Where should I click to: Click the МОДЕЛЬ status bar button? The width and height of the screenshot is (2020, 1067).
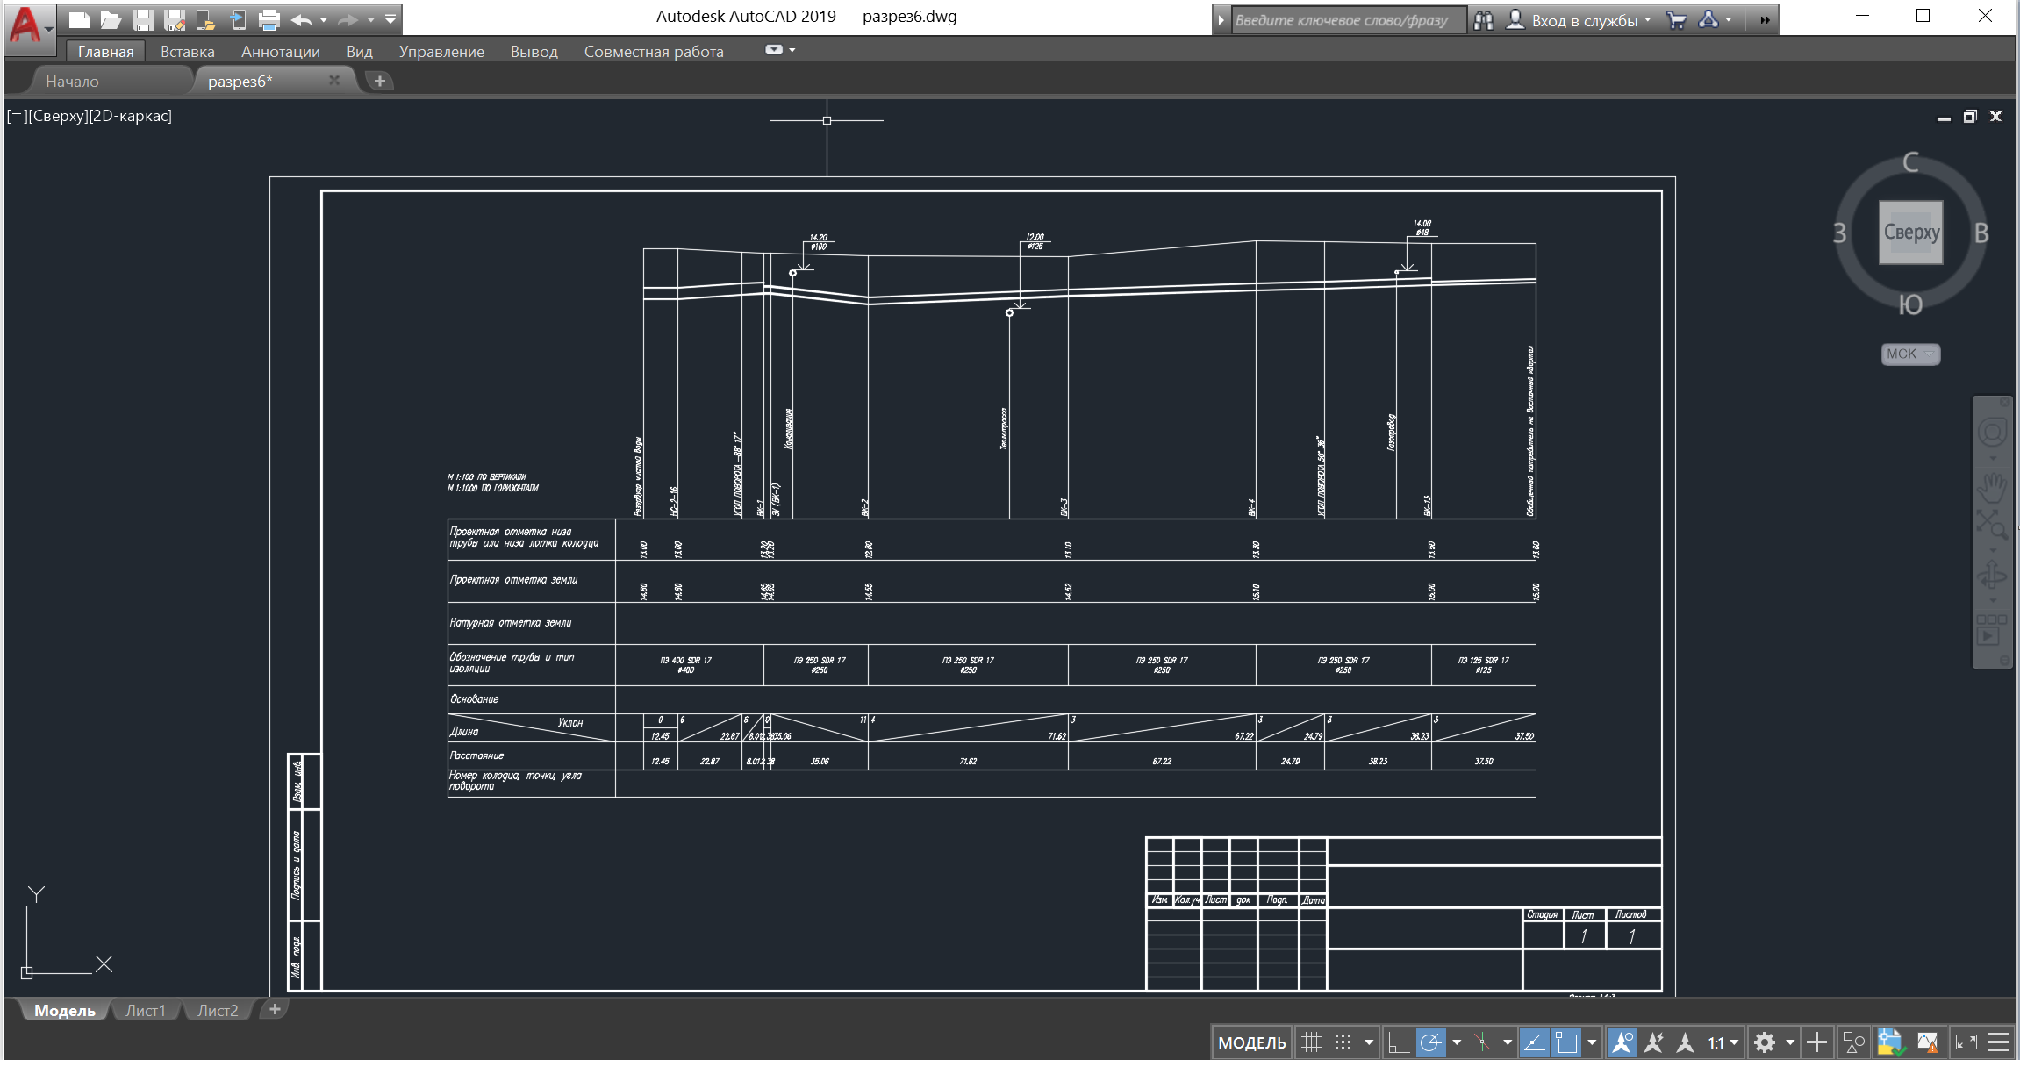[x=1251, y=1042]
